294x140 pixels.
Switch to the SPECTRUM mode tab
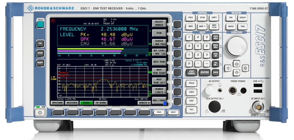coord(57,103)
